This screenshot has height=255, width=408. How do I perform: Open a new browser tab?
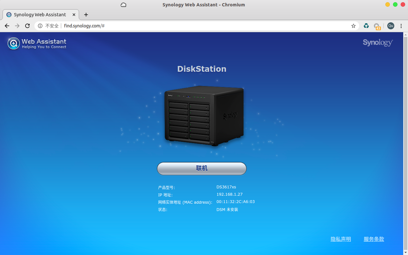[86, 15]
